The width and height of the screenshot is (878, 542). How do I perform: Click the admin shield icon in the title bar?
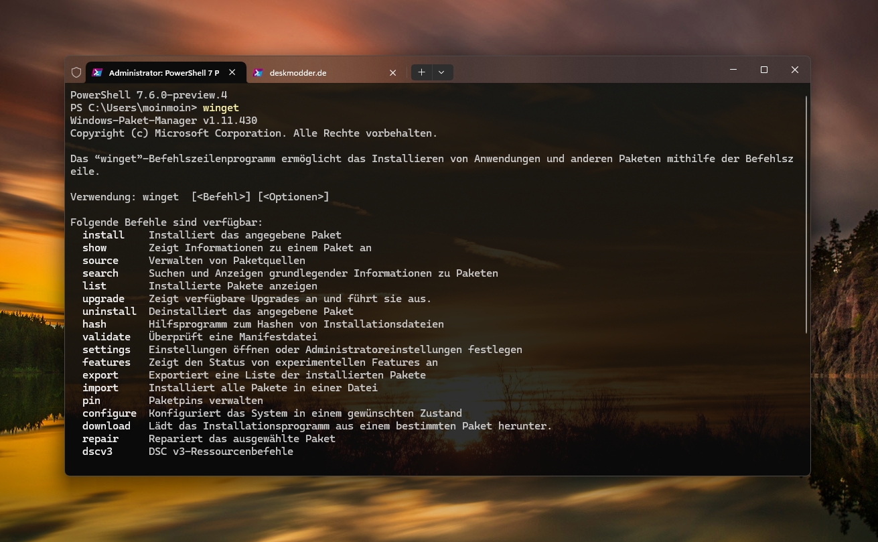(x=76, y=72)
